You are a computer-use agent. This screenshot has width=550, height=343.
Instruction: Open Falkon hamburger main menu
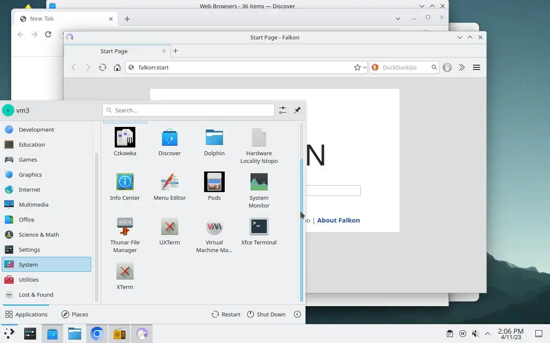pos(476,67)
